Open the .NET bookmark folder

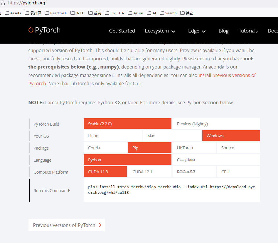click(77, 13)
